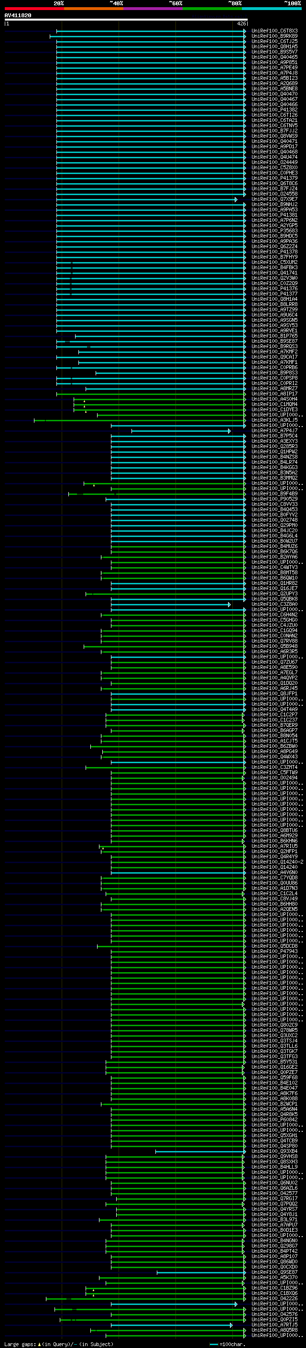Click the UniRef100_B1P765 label

pyautogui.click(x=274, y=336)
